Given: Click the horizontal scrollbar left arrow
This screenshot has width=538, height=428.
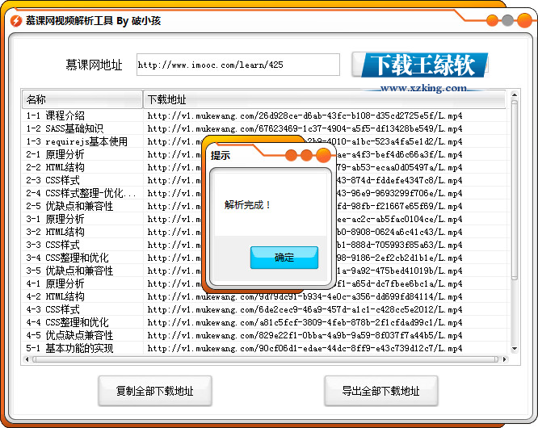Looking at the screenshot, I should click(x=27, y=359).
